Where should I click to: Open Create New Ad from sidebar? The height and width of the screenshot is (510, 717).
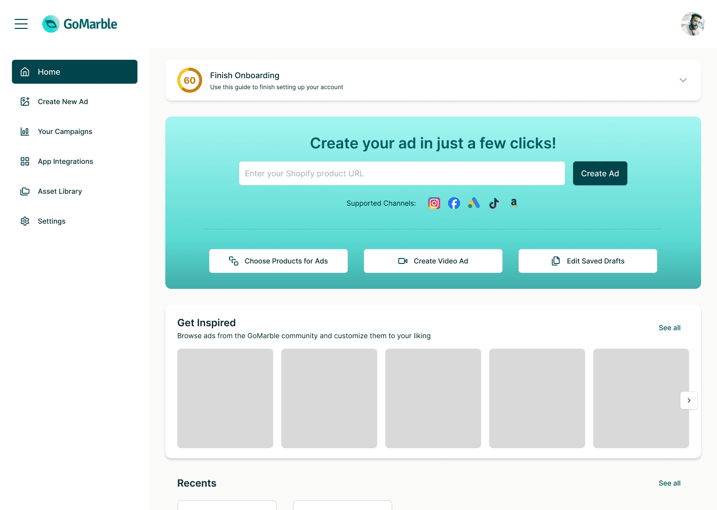coord(75,102)
